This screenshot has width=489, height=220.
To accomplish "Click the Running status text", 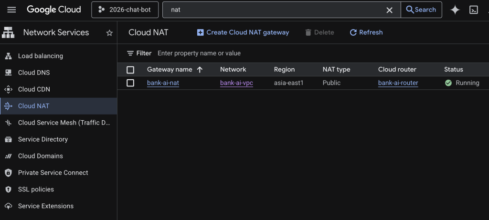I will 468,83.
